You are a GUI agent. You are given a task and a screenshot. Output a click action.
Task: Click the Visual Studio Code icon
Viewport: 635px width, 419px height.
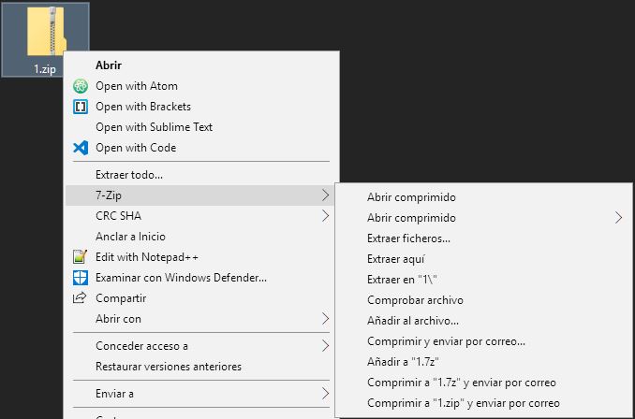click(x=81, y=148)
